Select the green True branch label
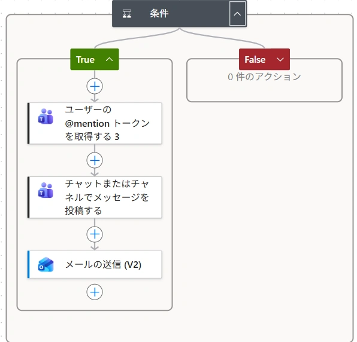The width and height of the screenshot is (357, 342). (85, 60)
